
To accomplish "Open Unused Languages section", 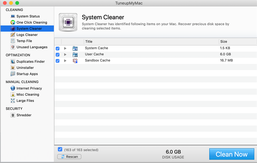I will 32,47.
